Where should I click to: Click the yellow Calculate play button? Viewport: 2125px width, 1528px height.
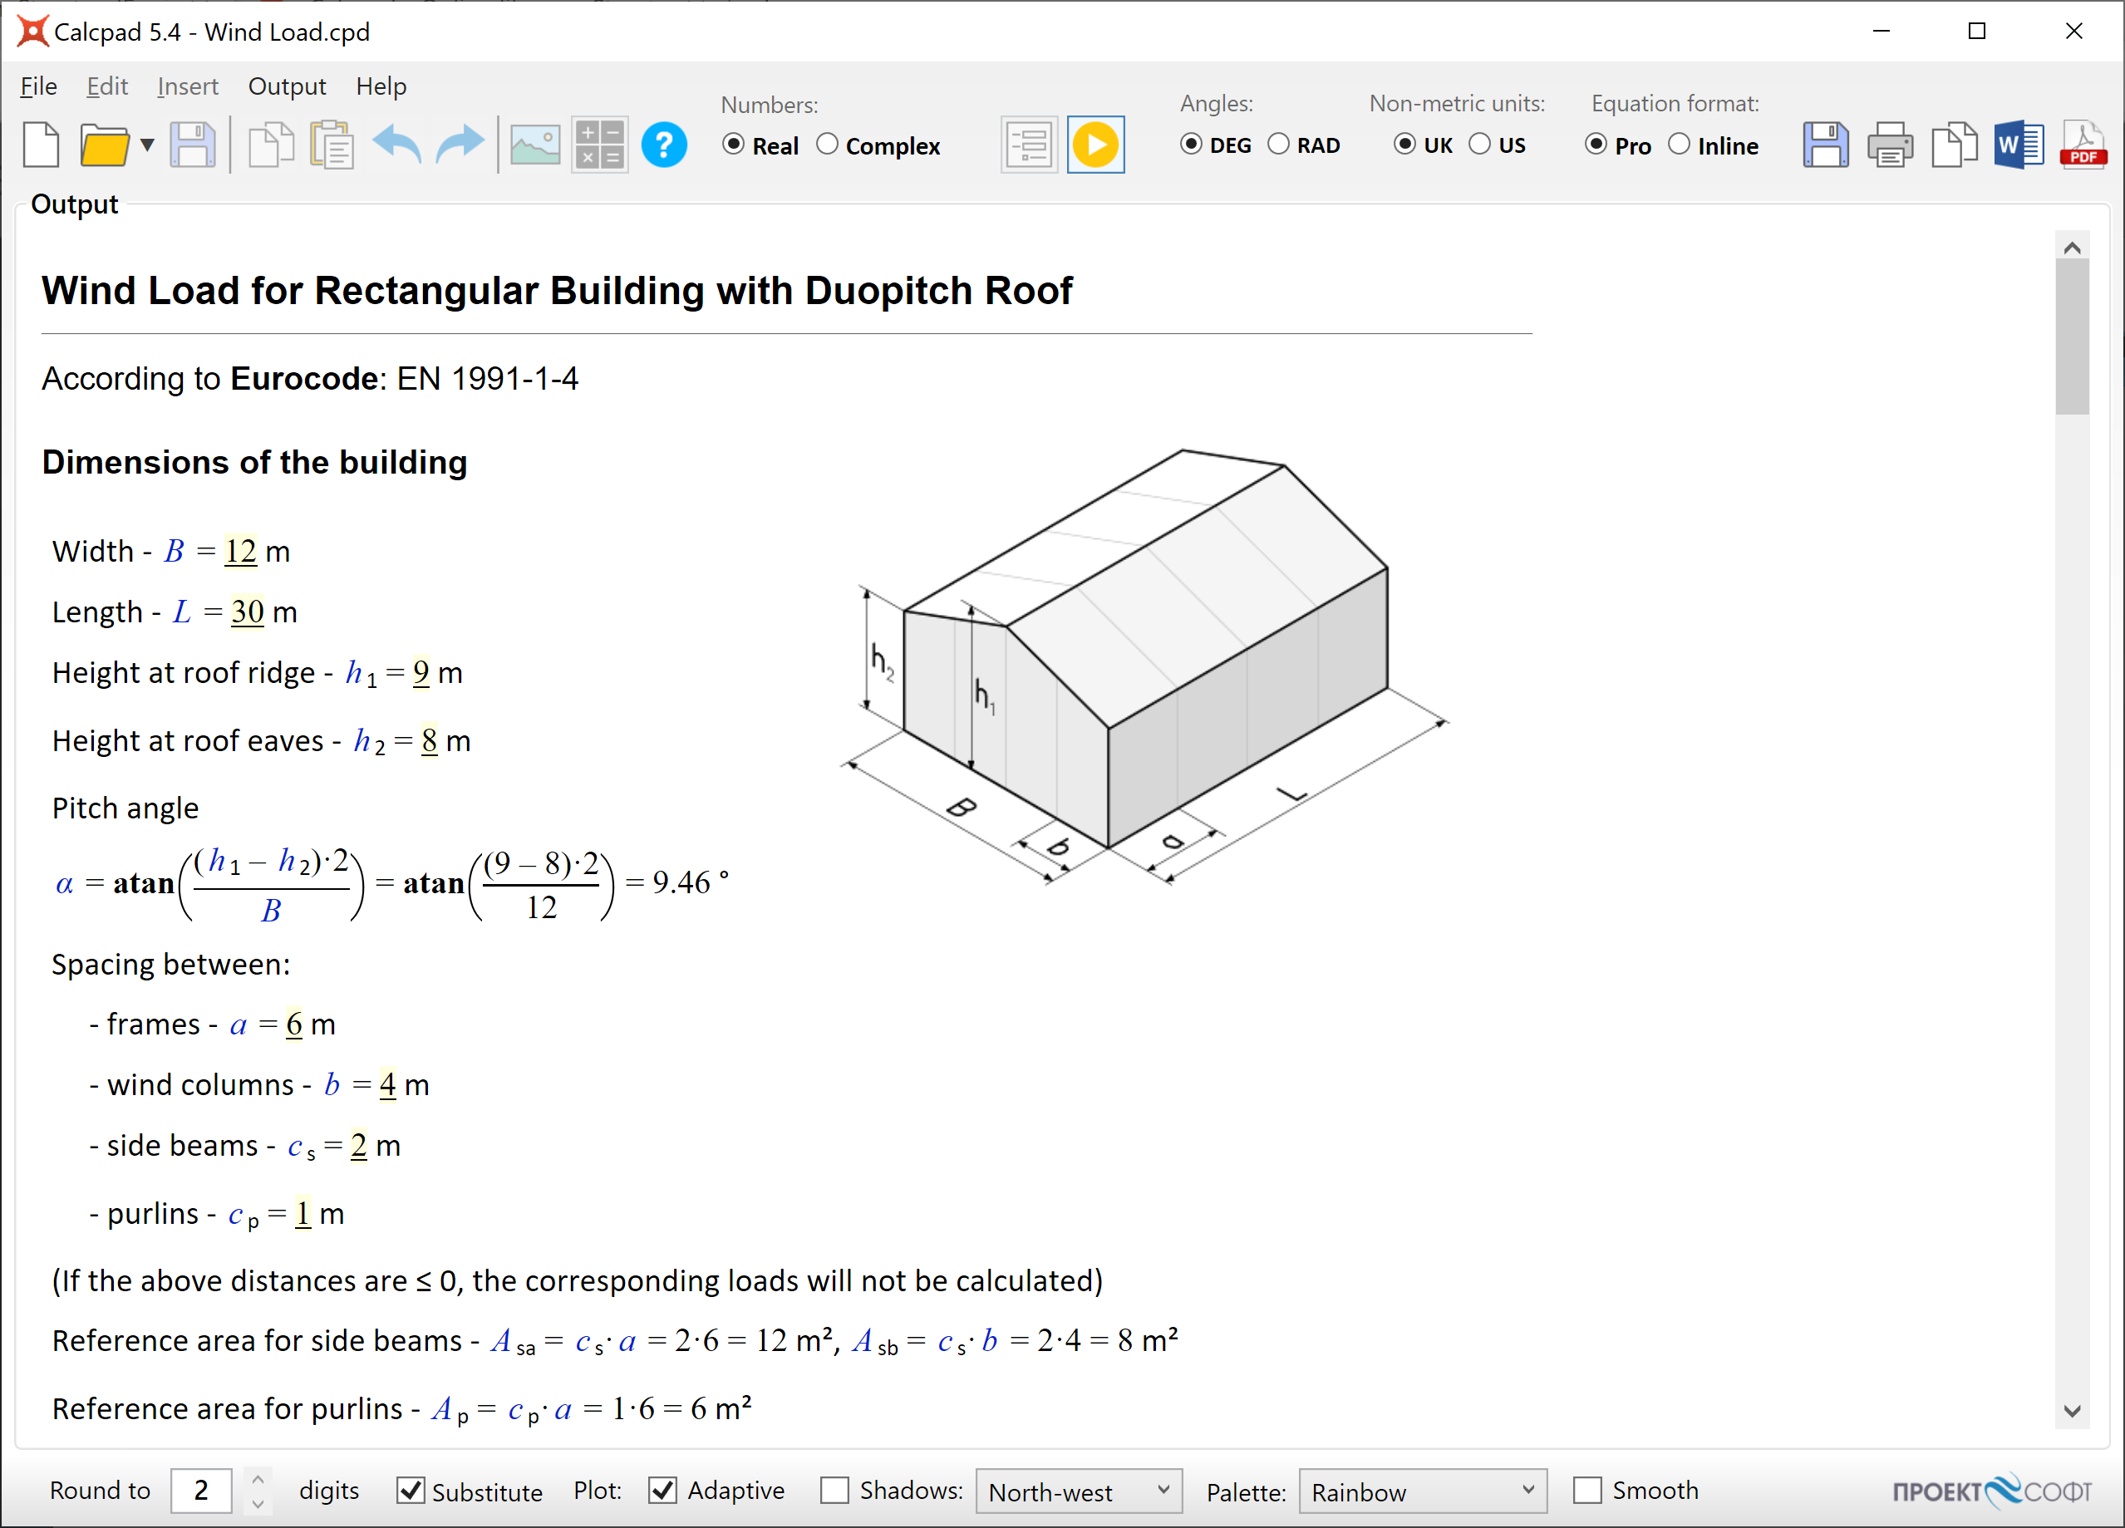[x=1094, y=145]
